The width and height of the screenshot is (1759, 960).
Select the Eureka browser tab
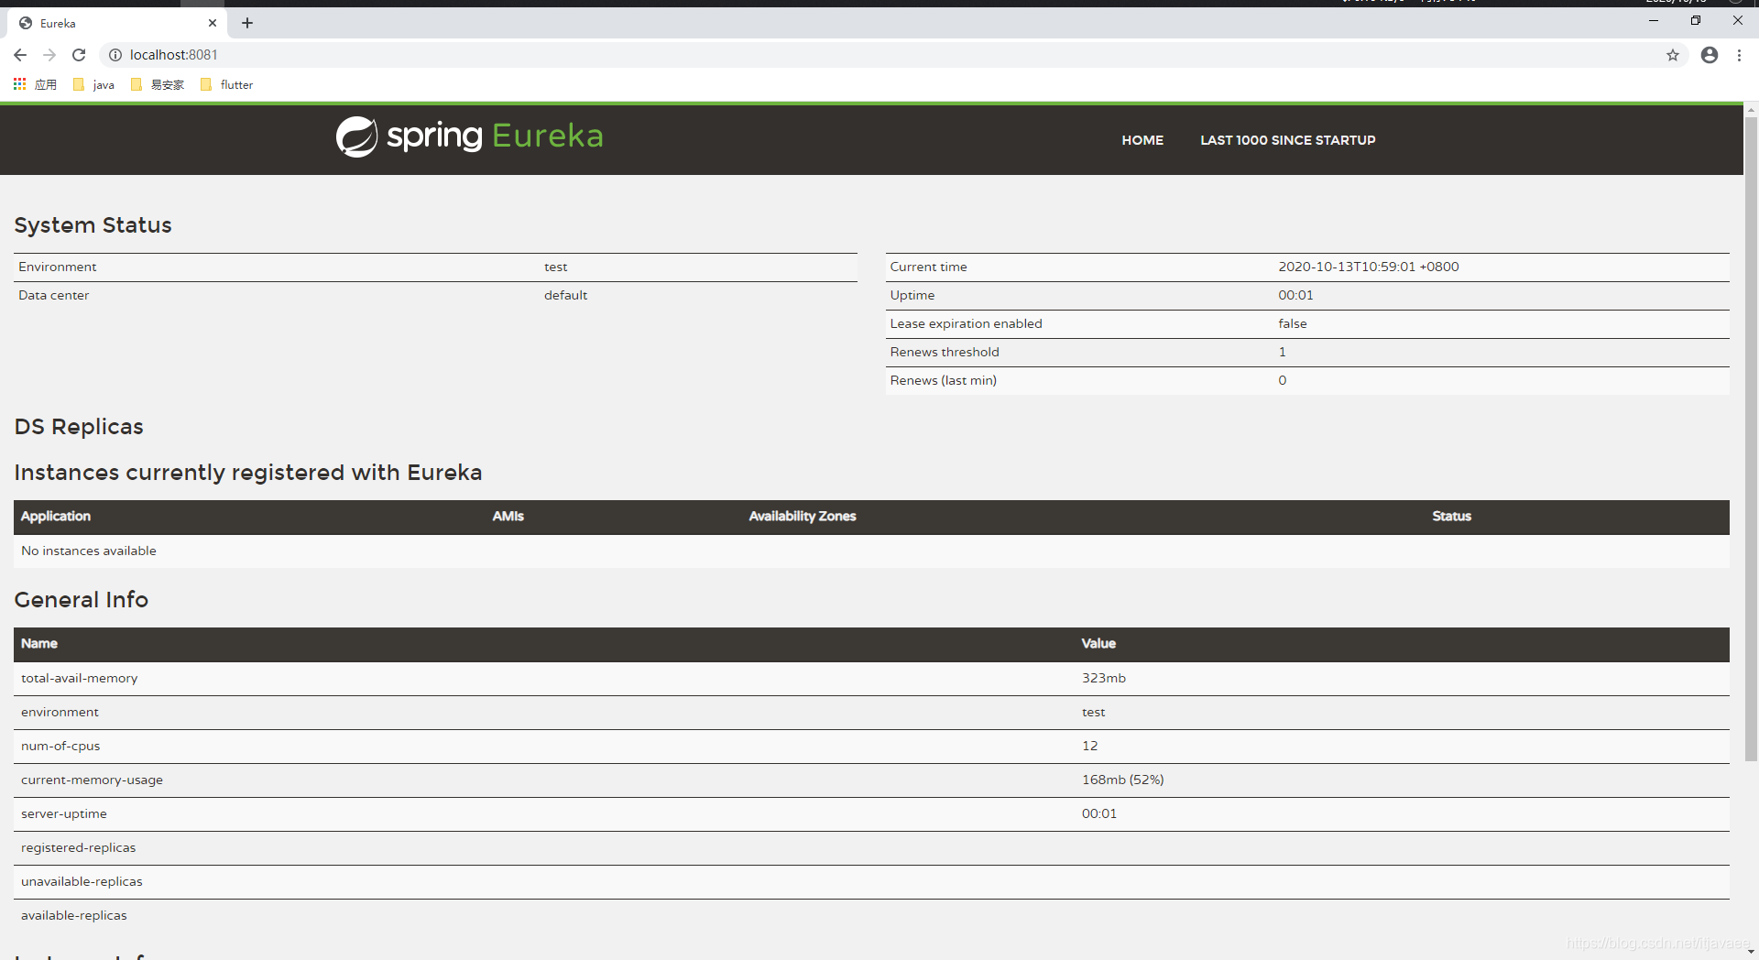pos(117,23)
